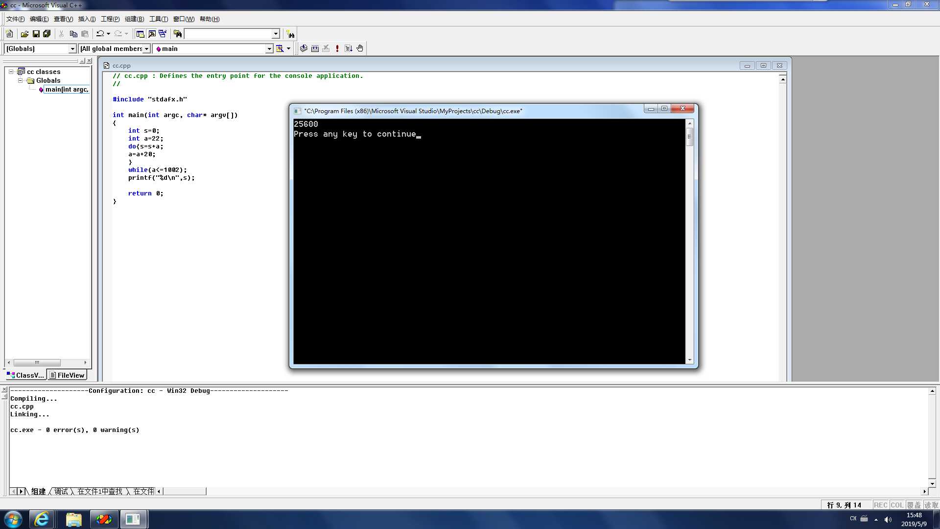Toggle the Output window icon
This screenshot has height=529, width=940.
(x=152, y=34)
